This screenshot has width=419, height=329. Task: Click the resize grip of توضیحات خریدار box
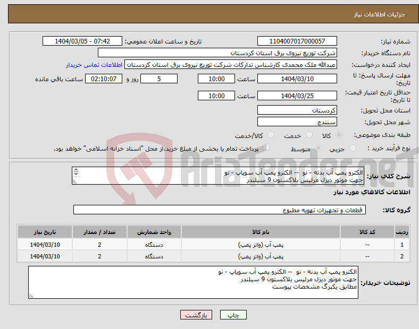(31, 296)
